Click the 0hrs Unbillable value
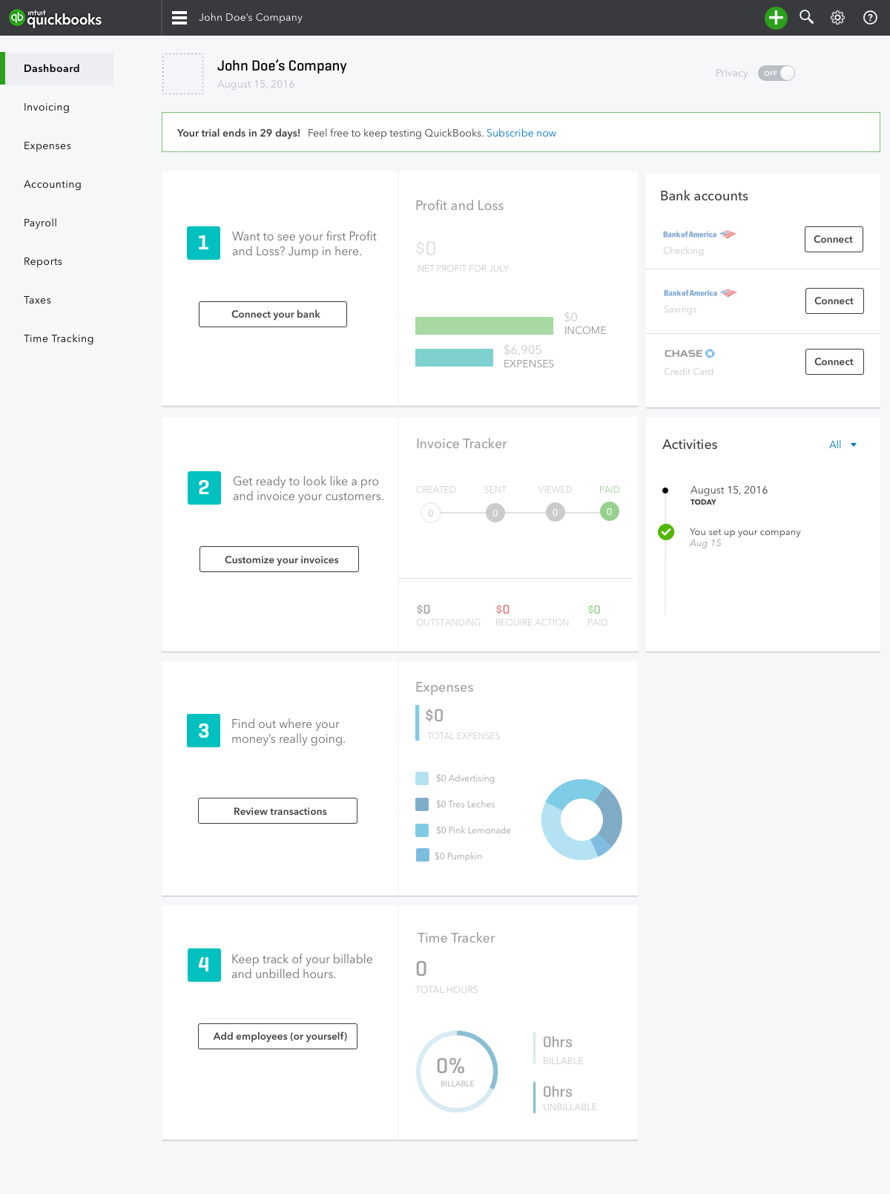890x1194 pixels. pyautogui.click(x=558, y=1092)
